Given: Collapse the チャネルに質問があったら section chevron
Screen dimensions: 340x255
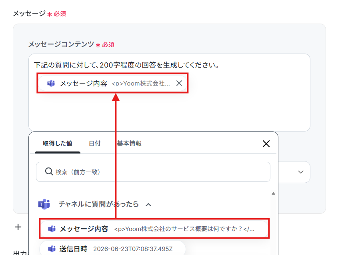Looking at the screenshot, I should pos(148,205).
